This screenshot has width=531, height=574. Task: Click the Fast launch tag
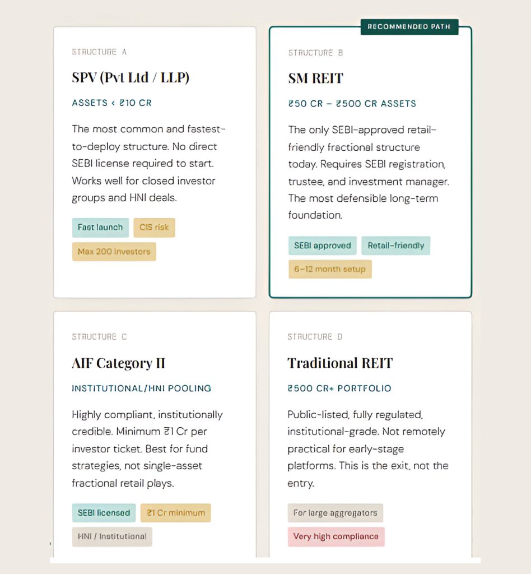(100, 228)
